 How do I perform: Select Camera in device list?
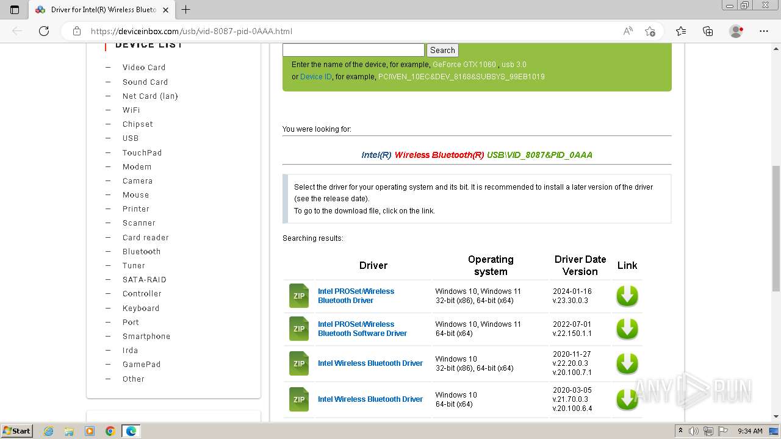(138, 181)
